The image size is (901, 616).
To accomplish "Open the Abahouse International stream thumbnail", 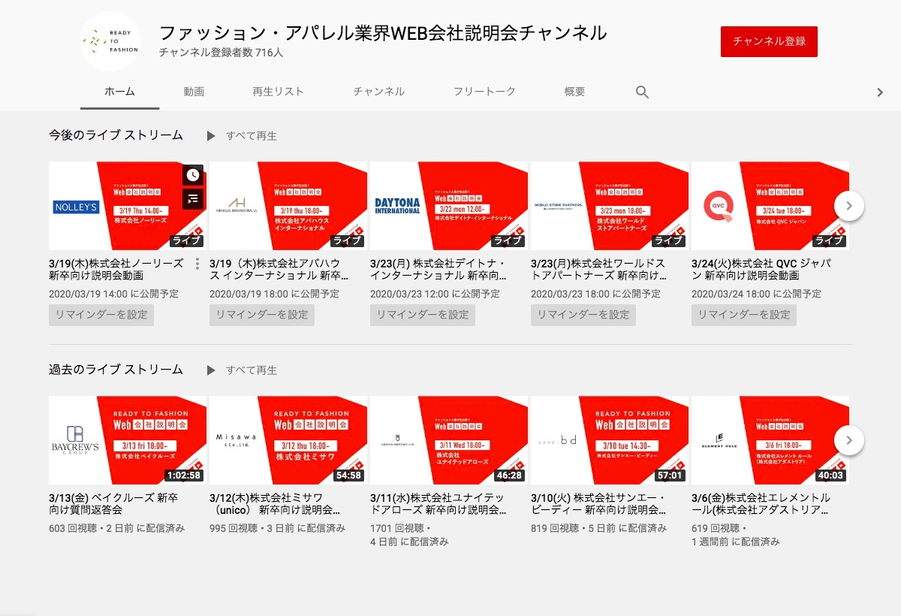I will (x=288, y=206).
